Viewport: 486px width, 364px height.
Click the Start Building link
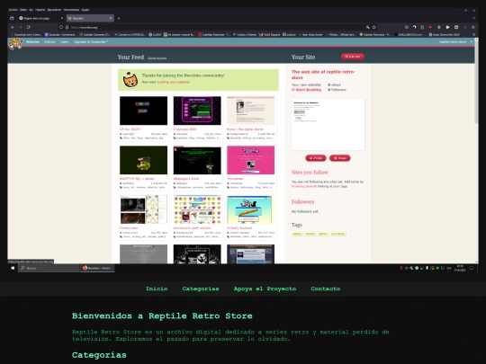307,90
